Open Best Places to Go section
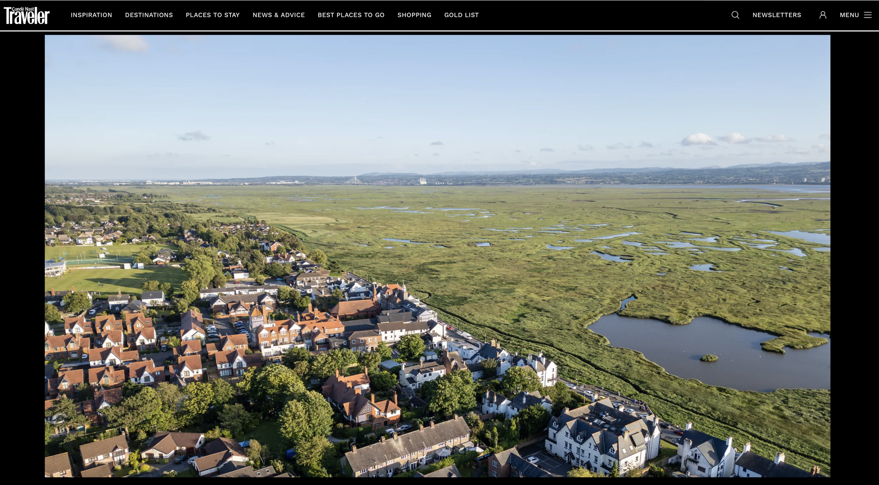879x485 pixels. click(351, 15)
